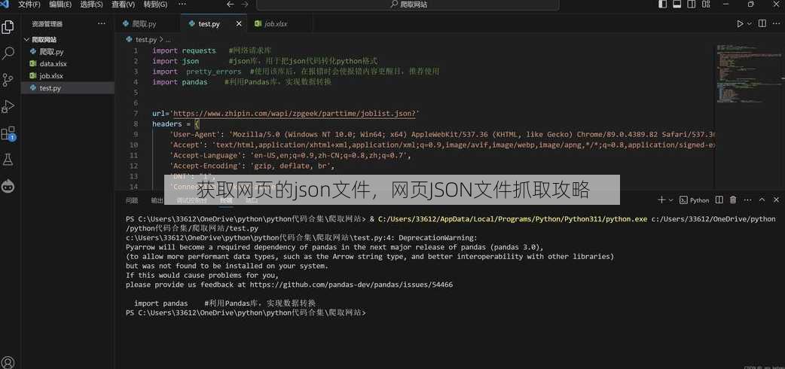Open the Search view in activity bar
Screen dimensions: 785x369
pyautogui.click(x=8, y=53)
